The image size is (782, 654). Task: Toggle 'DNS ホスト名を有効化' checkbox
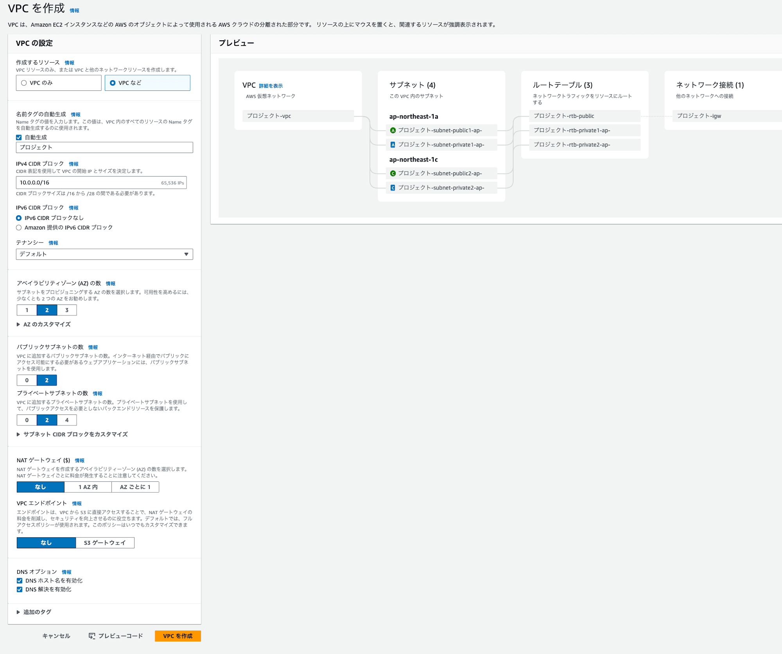[x=20, y=581]
